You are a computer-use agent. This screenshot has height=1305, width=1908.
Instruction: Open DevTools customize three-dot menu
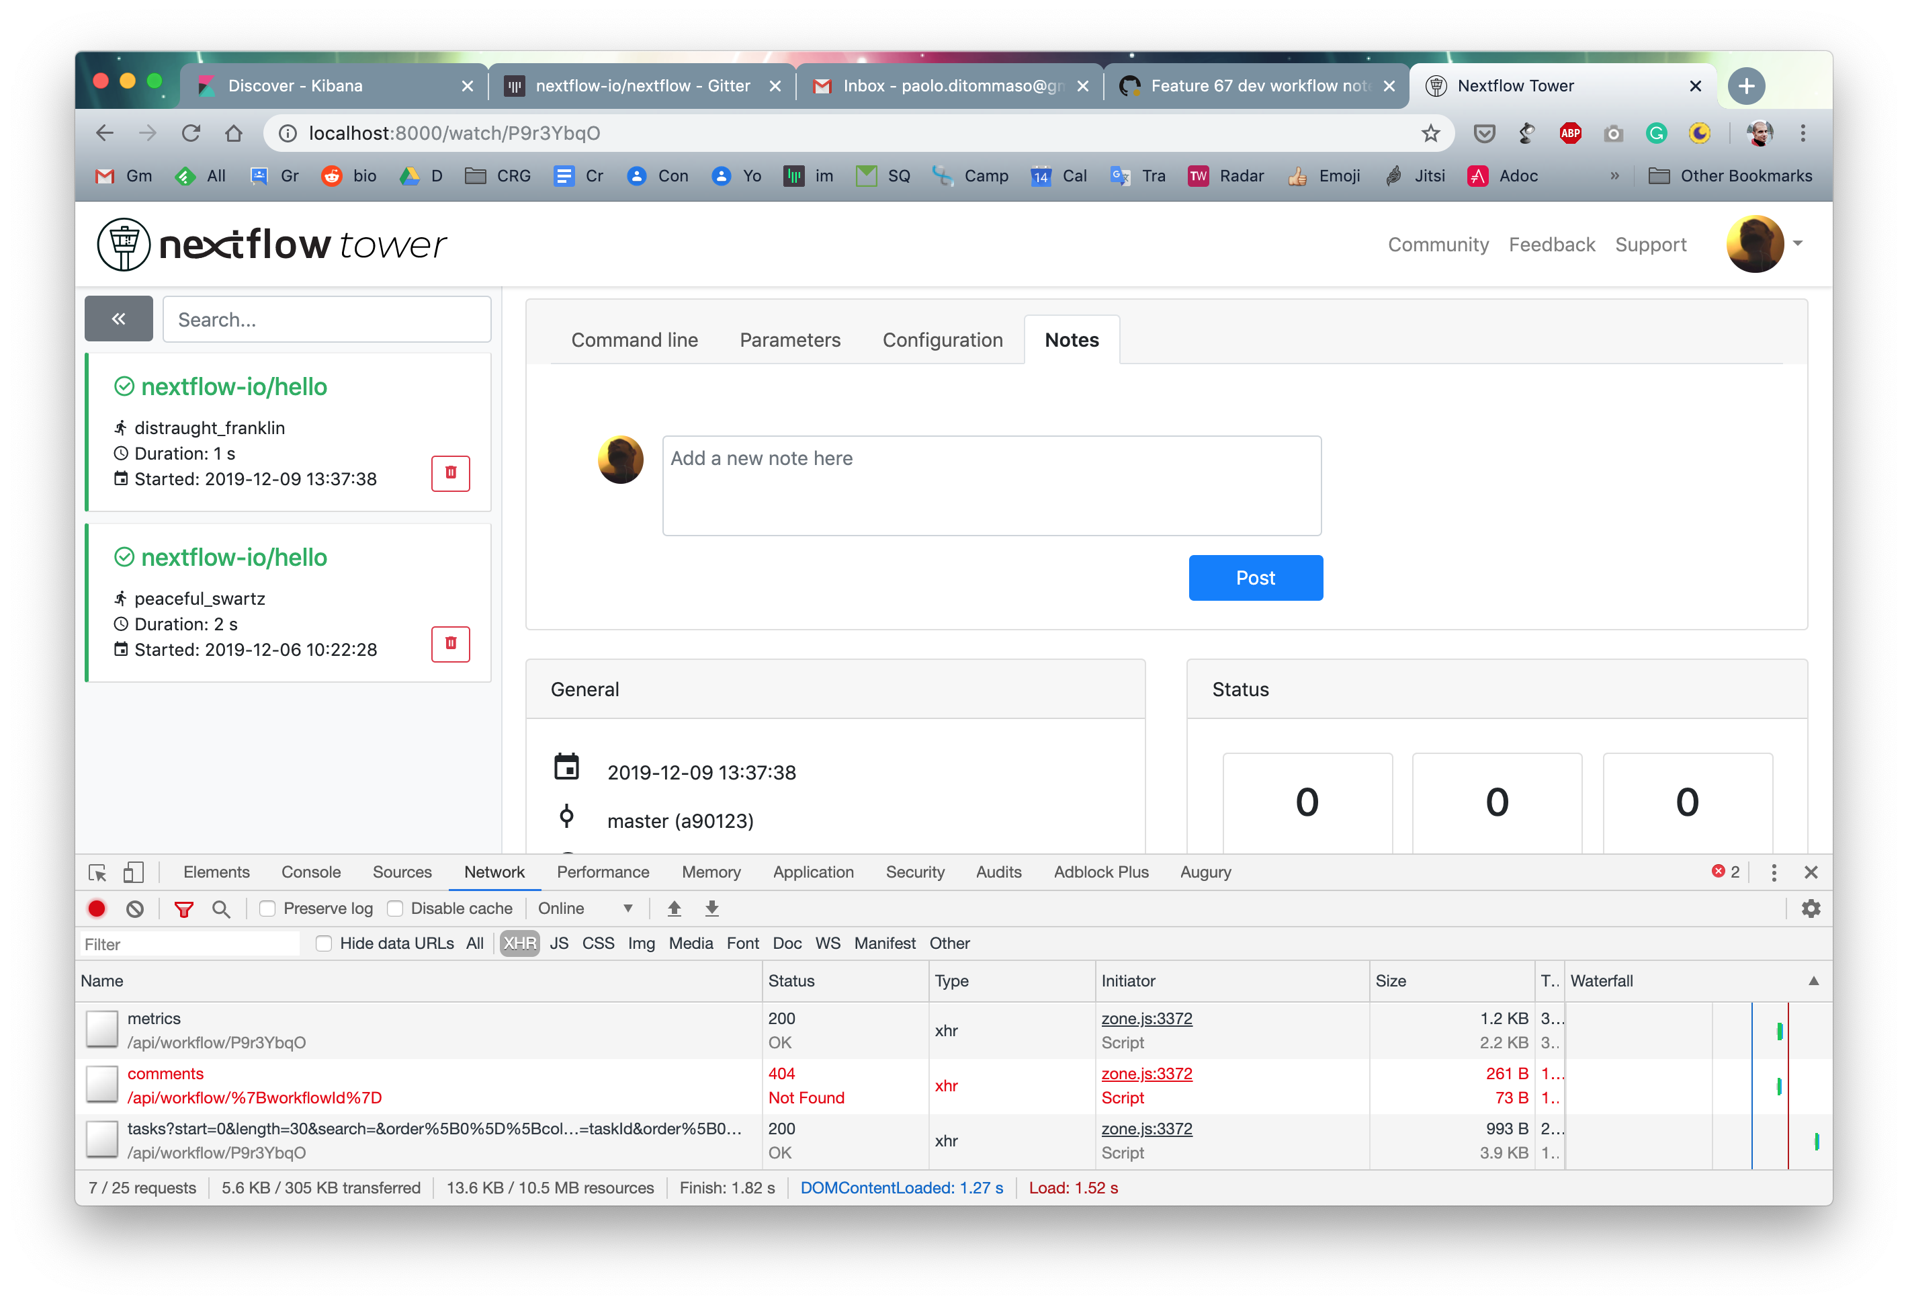[x=1774, y=872]
